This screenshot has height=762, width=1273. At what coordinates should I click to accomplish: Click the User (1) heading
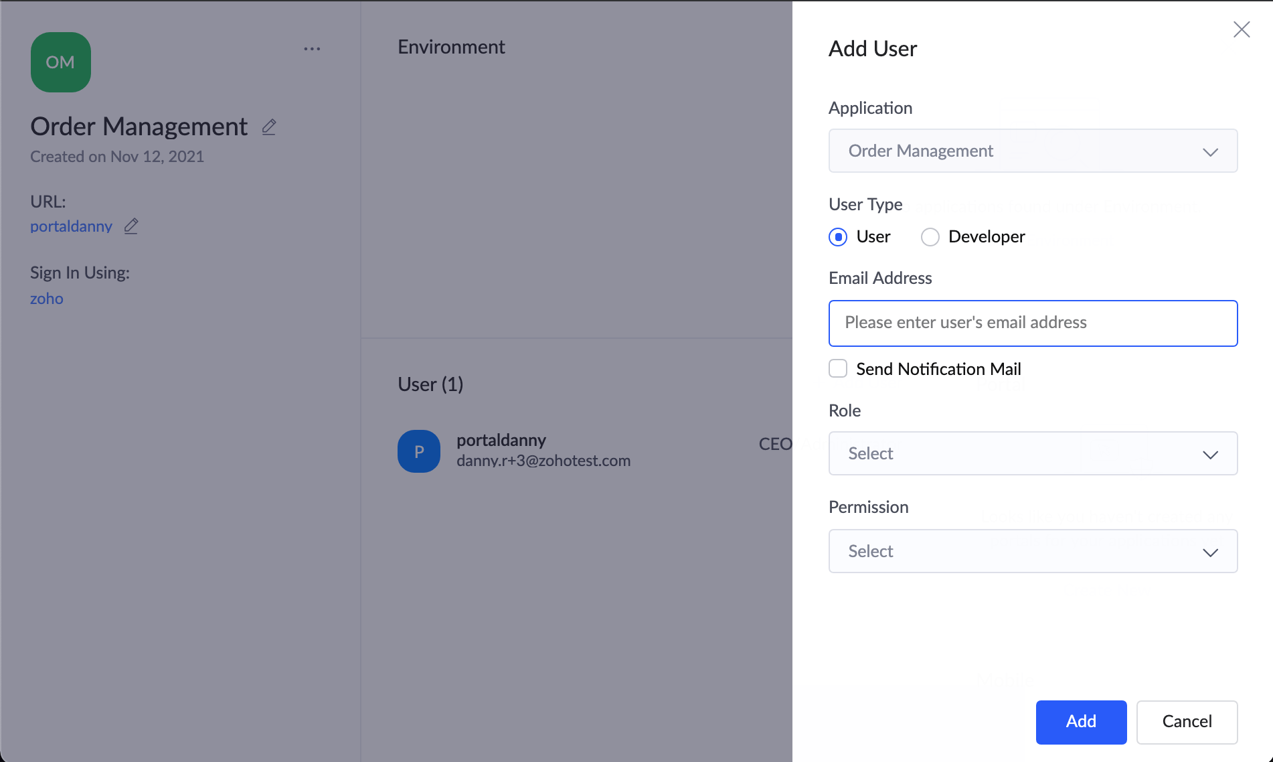430,384
